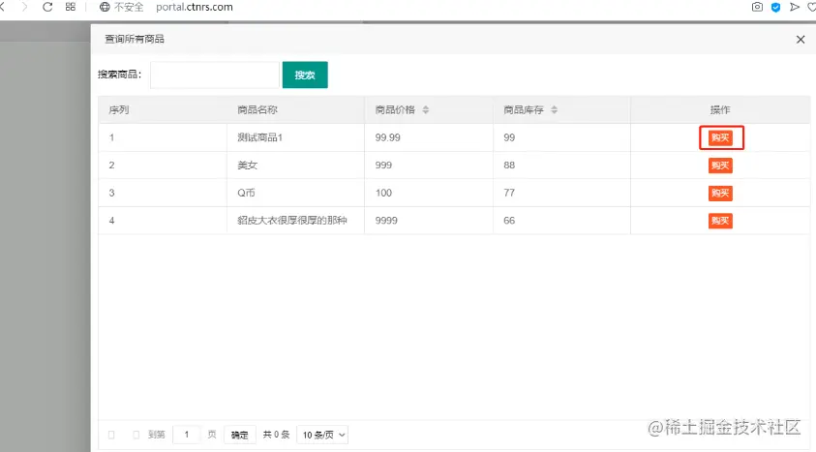Click 购买 in the Q币 row
Image resolution: width=816 pixels, height=452 pixels.
(x=720, y=193)
